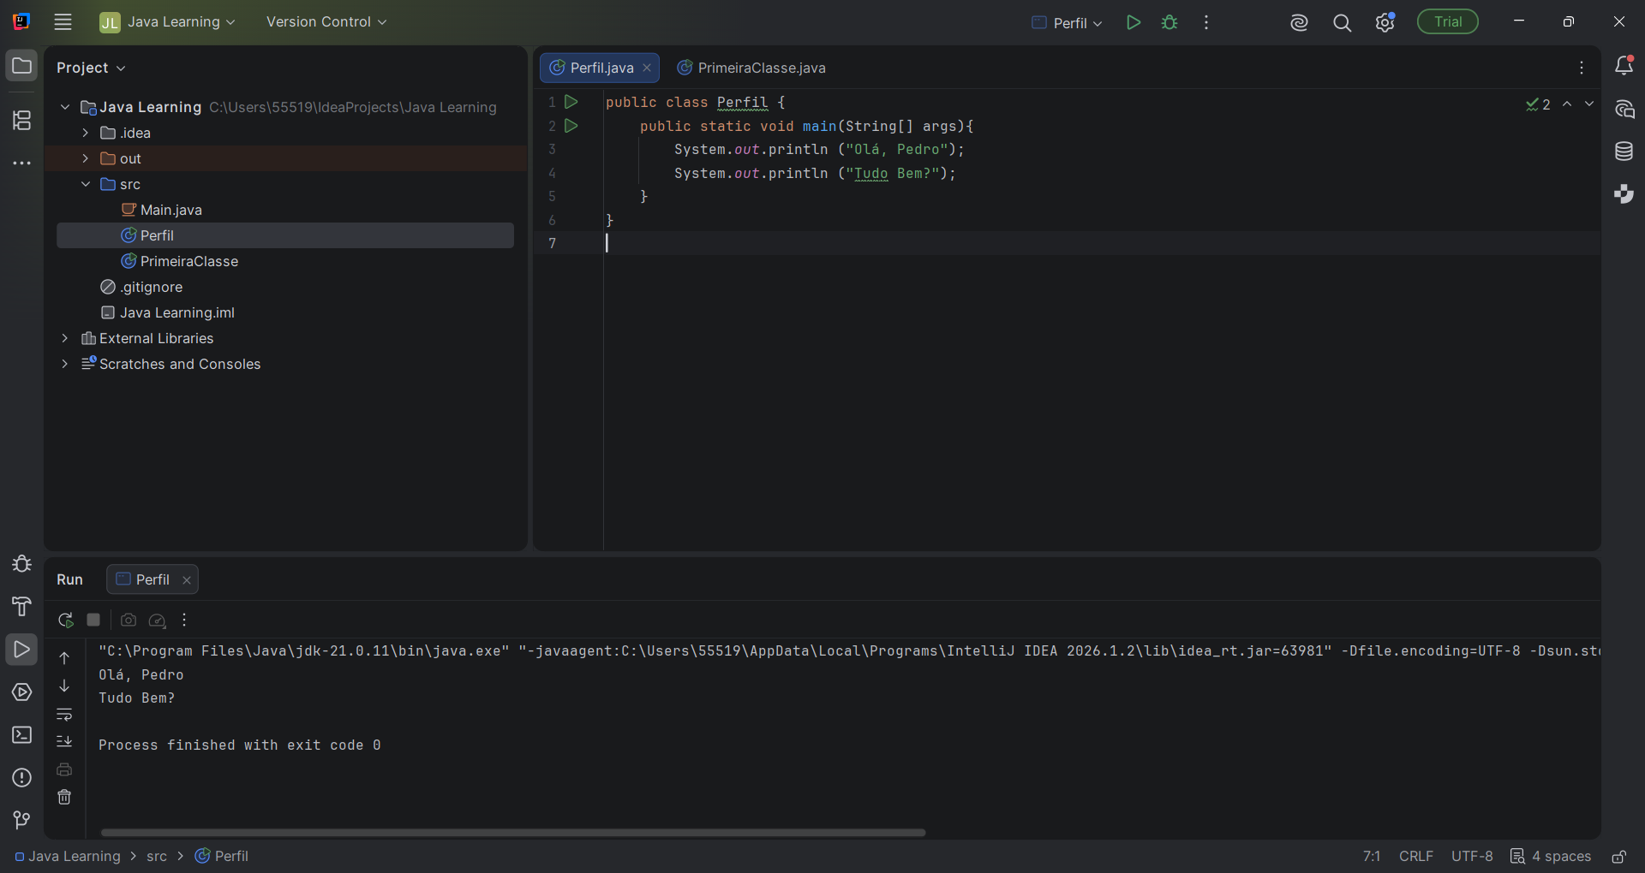The height and width of the screenshot is (873, 1645).
Task: Click the Trial license button
Action: click(1447, 22)
